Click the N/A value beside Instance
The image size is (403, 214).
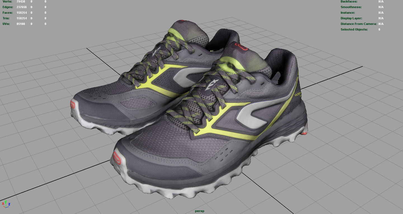(x=381, y=13)
